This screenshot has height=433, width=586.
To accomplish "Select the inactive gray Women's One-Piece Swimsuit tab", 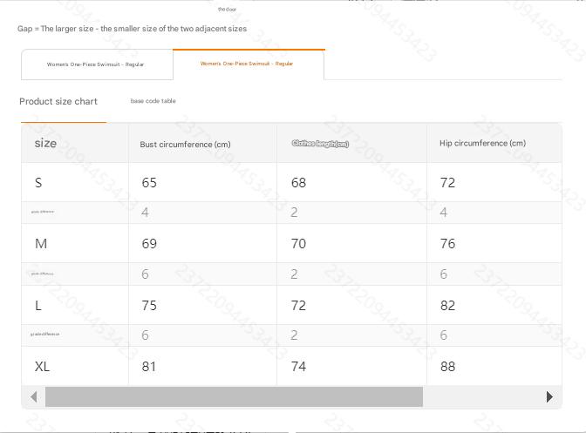I will [x=96, y=64].
